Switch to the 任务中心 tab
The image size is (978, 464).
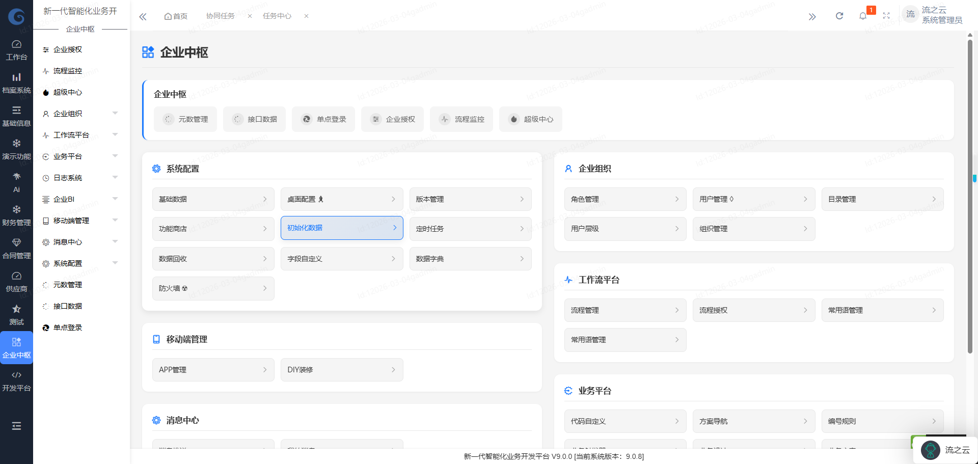pyautogui.click(x=277, y=16)
